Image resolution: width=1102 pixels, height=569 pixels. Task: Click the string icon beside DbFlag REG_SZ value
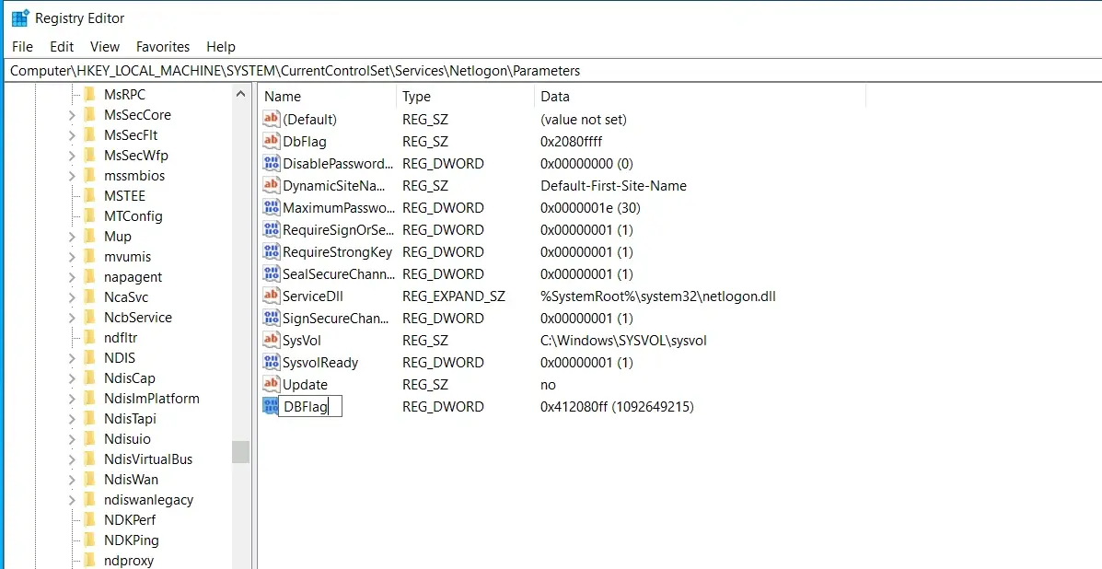click(272, 141)
